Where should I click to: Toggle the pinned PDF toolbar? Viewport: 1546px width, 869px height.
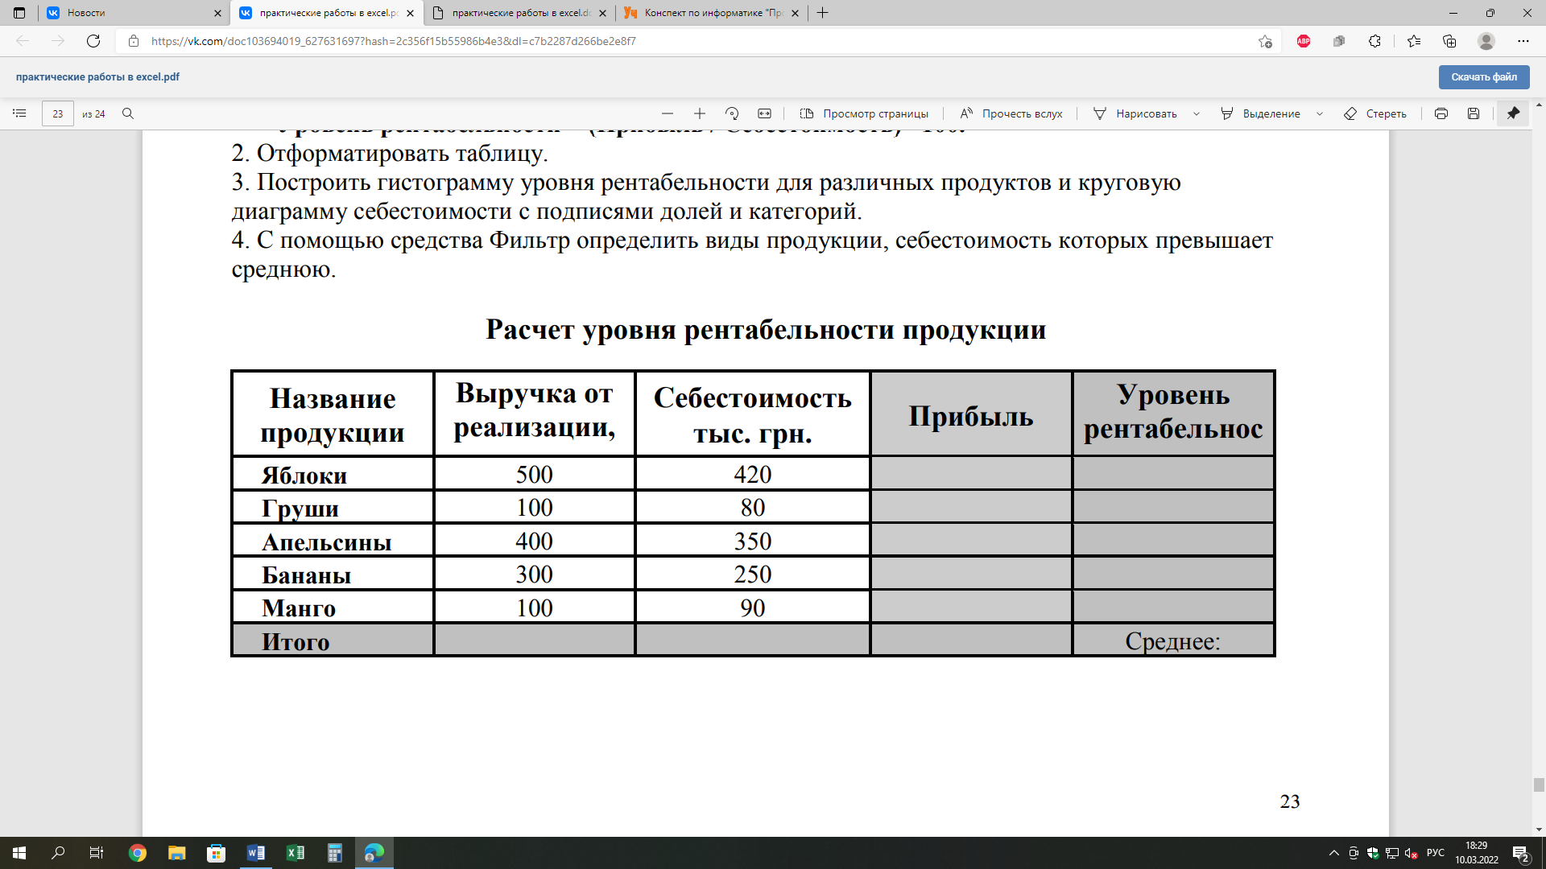[x=1513, y=113]
